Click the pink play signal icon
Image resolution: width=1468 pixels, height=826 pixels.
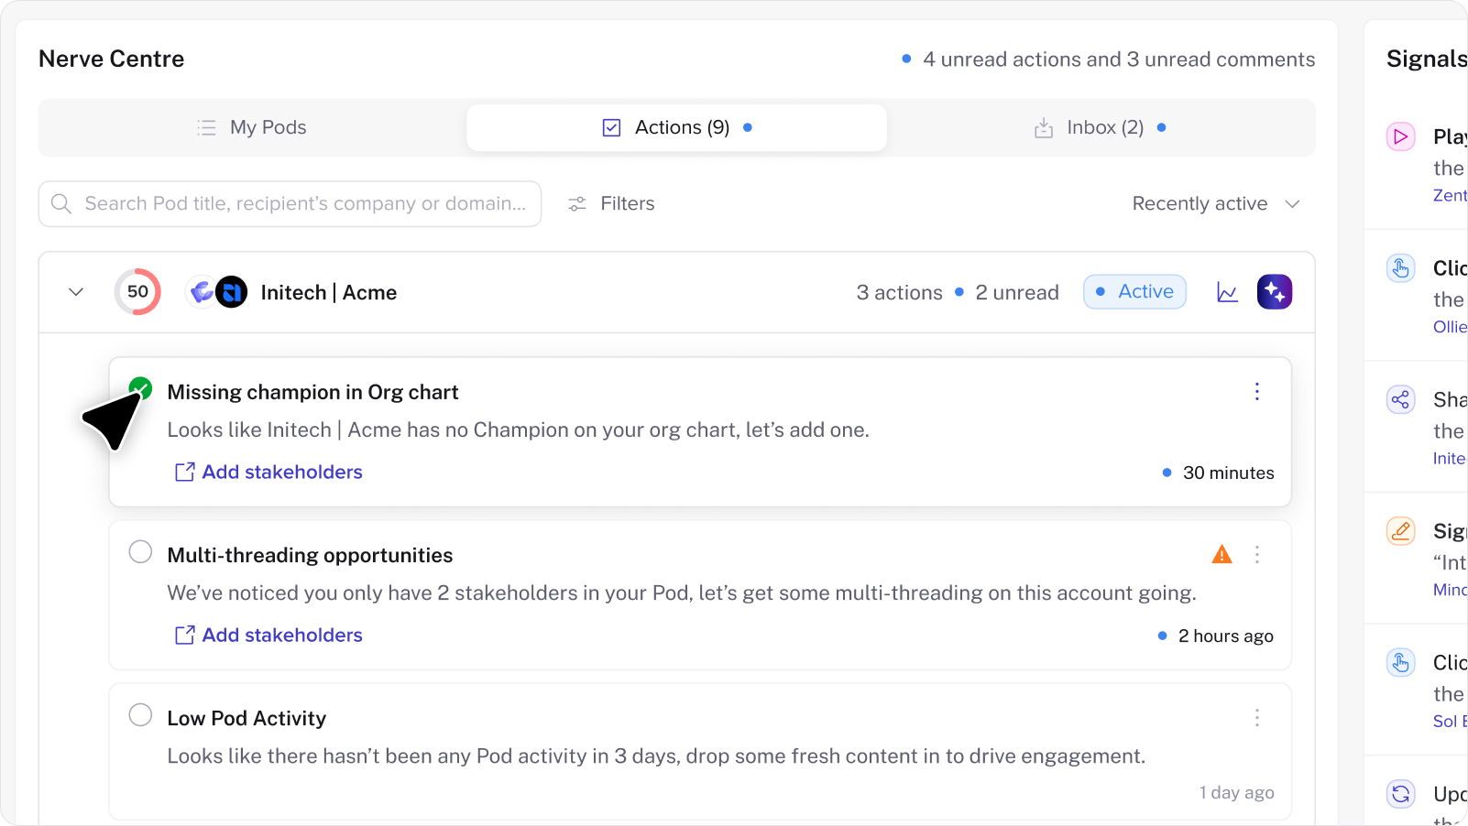pyautogui.click(x=1400, y=137)
